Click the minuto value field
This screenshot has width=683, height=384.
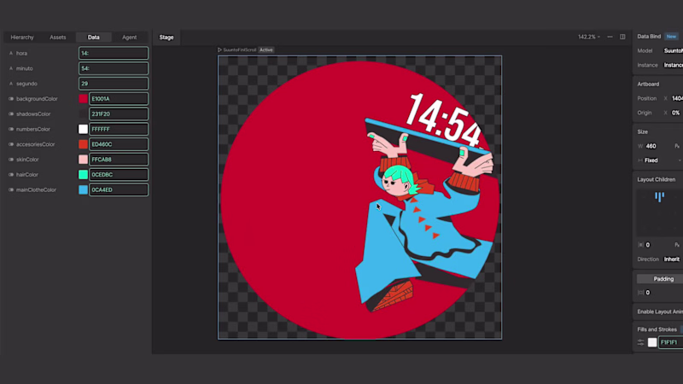coord(114,68)
